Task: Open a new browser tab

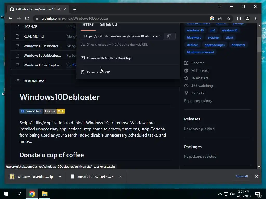Action: [x=75, y=9]
